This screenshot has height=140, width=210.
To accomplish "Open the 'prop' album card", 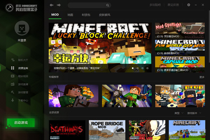I will coord(180,96).
